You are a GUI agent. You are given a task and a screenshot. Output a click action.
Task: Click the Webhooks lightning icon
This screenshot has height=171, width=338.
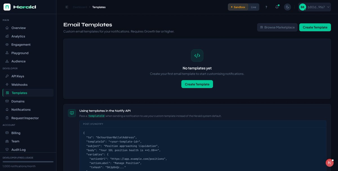(x=7, y=84)
